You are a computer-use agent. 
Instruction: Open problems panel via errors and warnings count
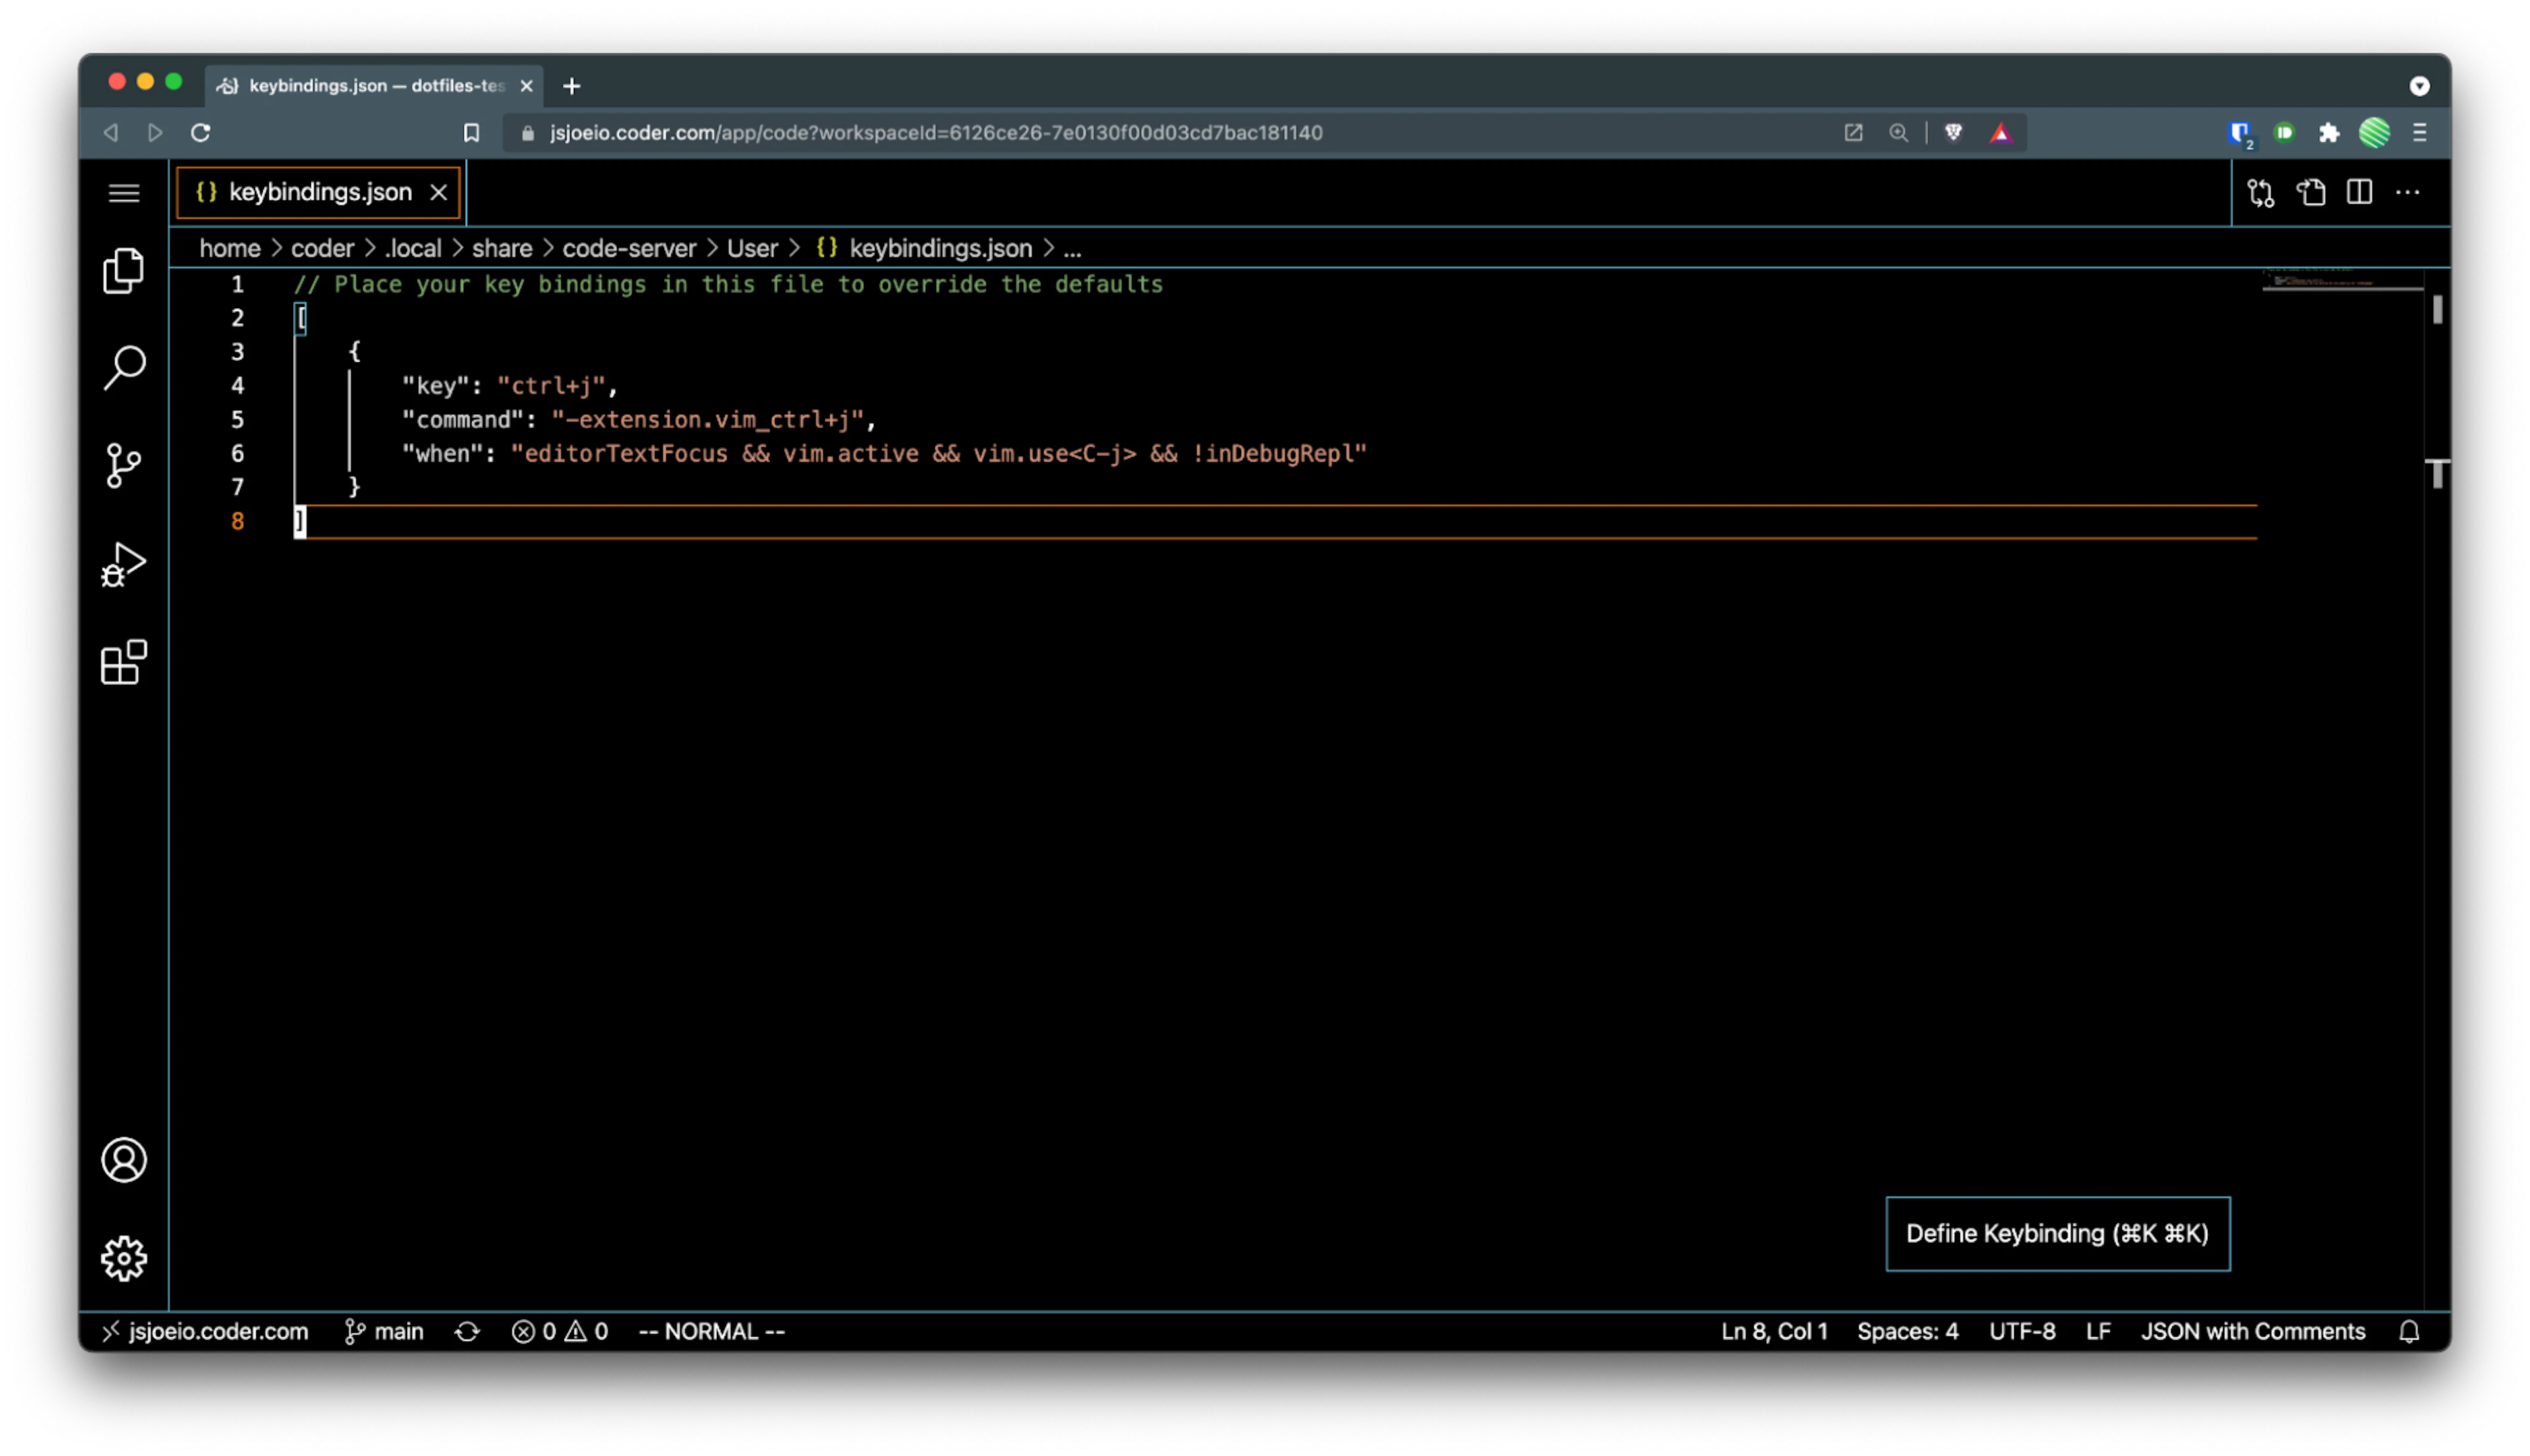[x=559, y=1331]
